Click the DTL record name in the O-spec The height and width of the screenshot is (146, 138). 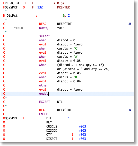tap(49, 118)
